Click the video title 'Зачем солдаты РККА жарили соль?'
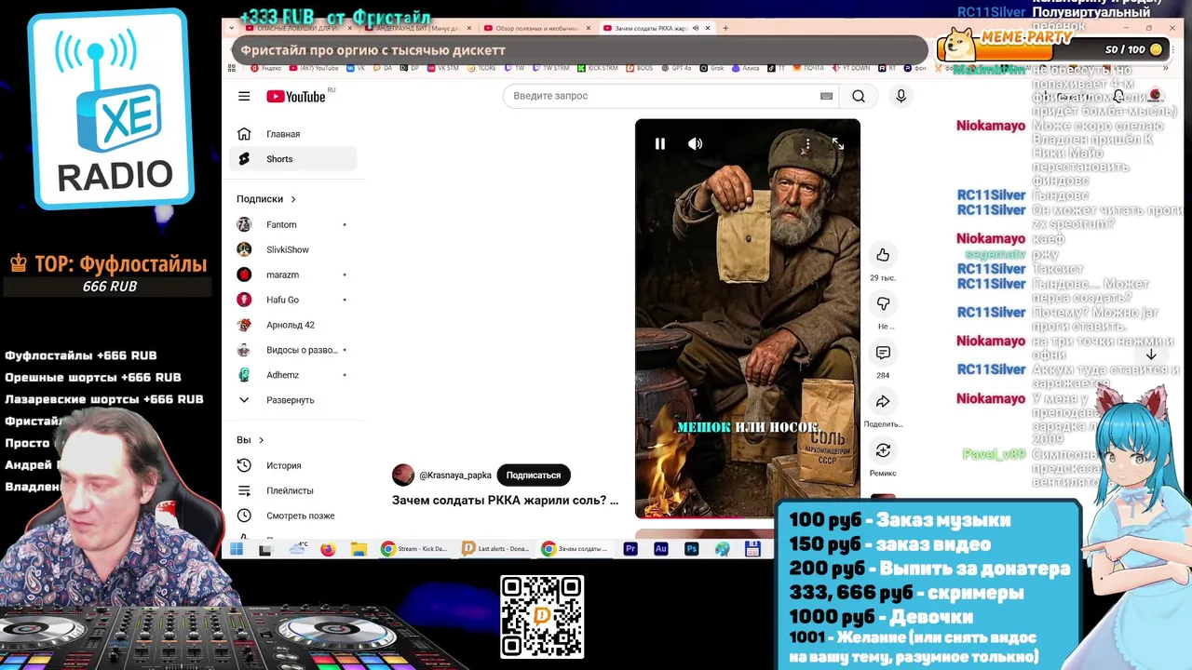1192x670 pixels. click(x=505, y=500)
